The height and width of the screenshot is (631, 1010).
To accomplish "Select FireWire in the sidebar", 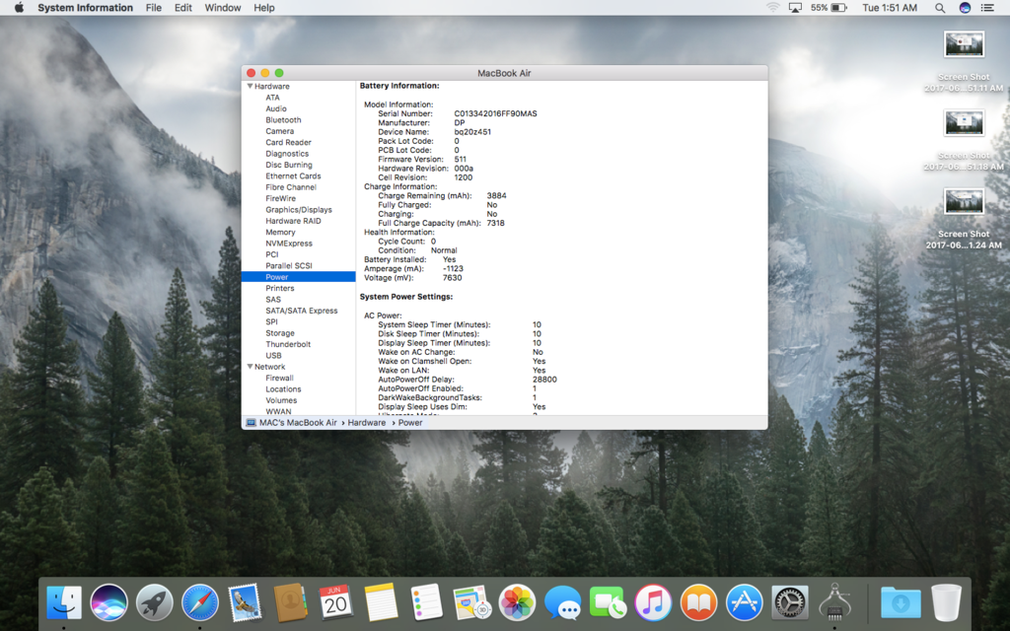I will pos(280,198).
